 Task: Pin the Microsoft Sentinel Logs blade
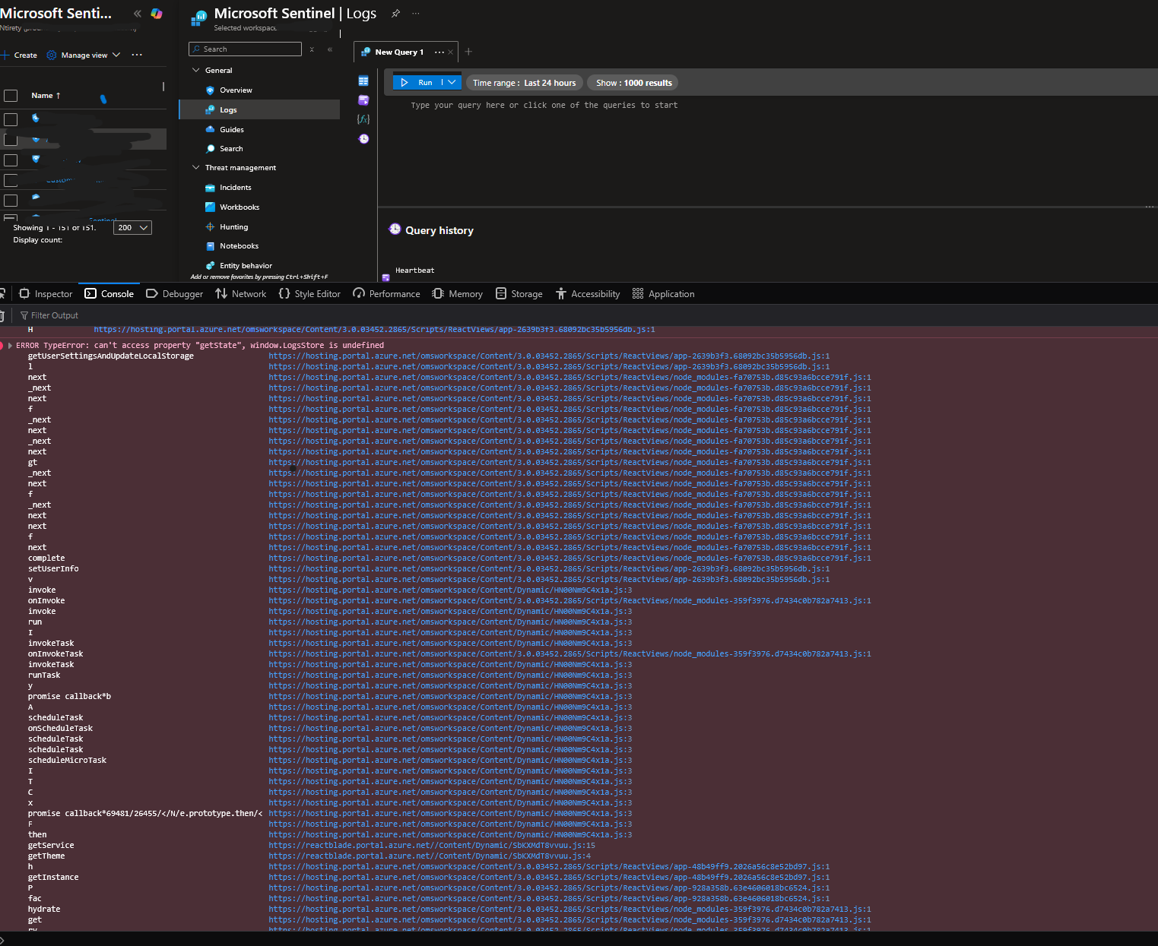(395, 14)
